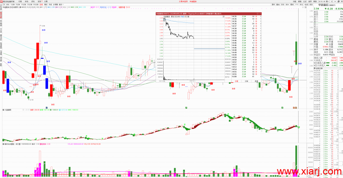Click the 叠加 overlay button
This screenshot has height=178, width=343.
pyautogui.click(x=278, y=4)
